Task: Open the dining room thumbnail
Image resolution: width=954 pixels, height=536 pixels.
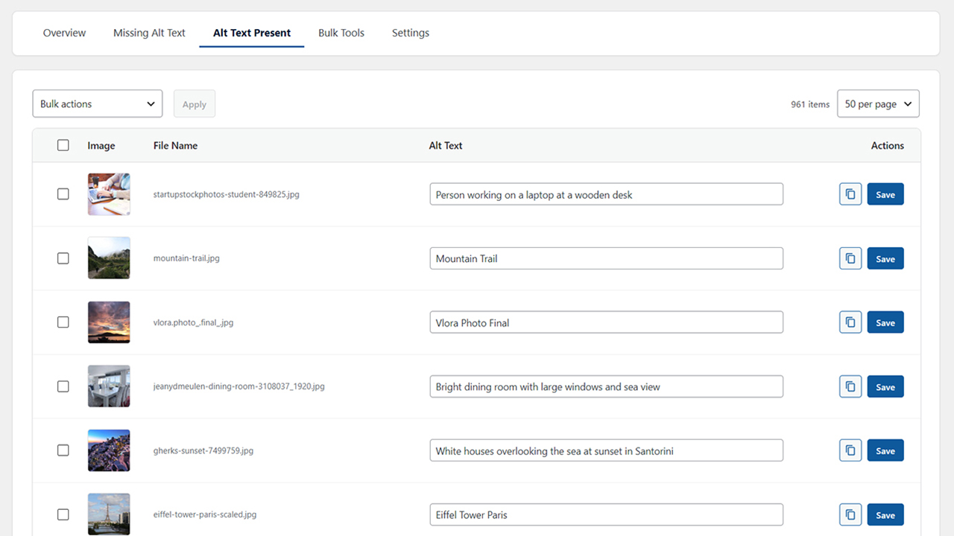Action: (109, 386)
